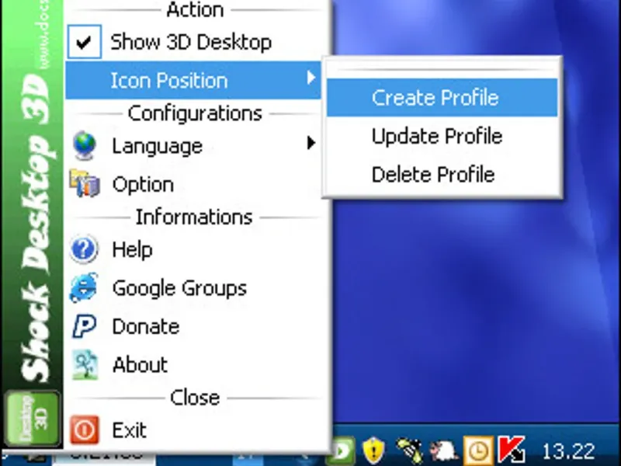Click the yellow-and-black striped tray icon
The width and height of the screenshot is (621, 466).
pyautogui.click(x=410, y=451)
